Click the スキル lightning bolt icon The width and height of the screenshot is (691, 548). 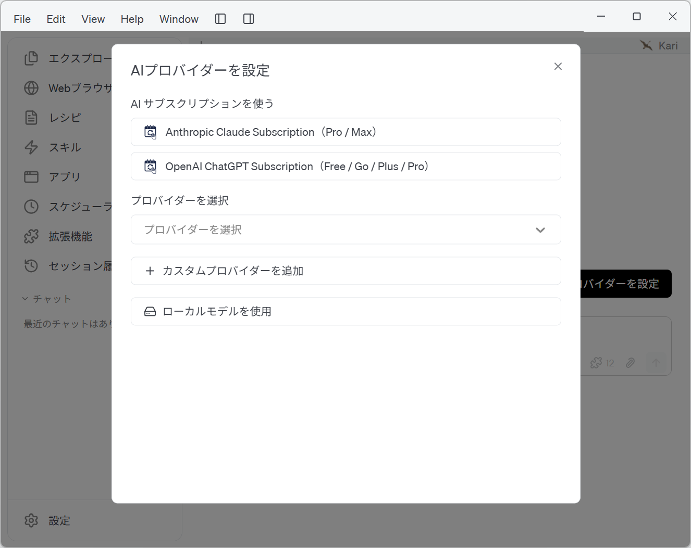[x=31, y=147]
